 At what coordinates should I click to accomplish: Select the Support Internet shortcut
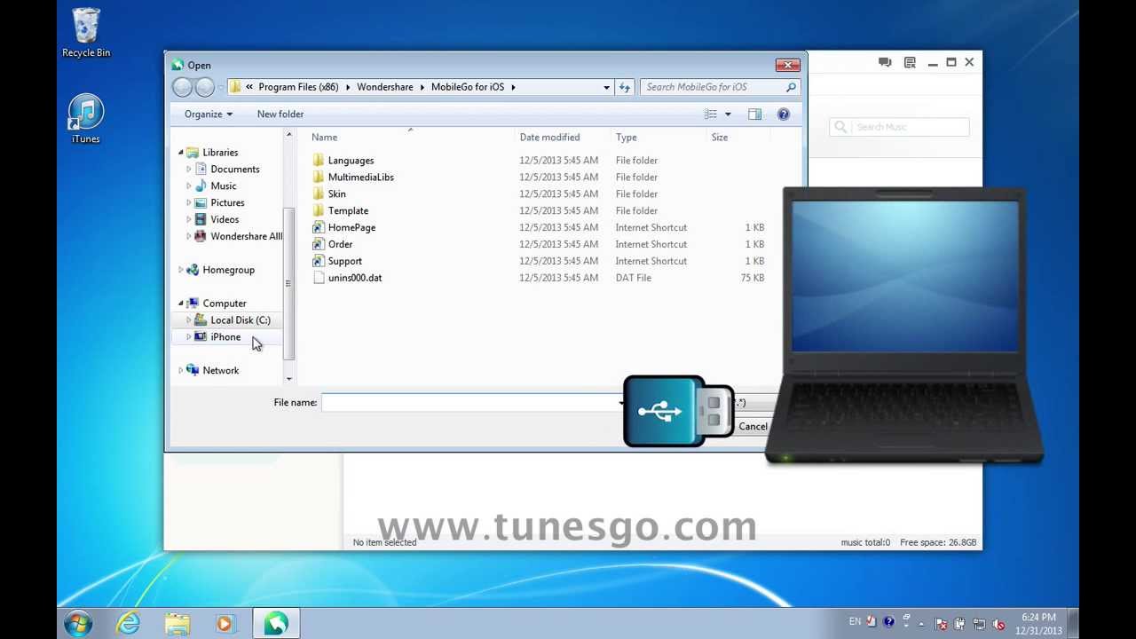tap(344, 262)
